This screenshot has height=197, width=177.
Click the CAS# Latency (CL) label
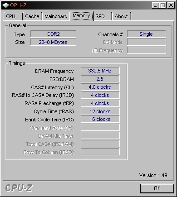pyautogui.click(x=52, y=87)
